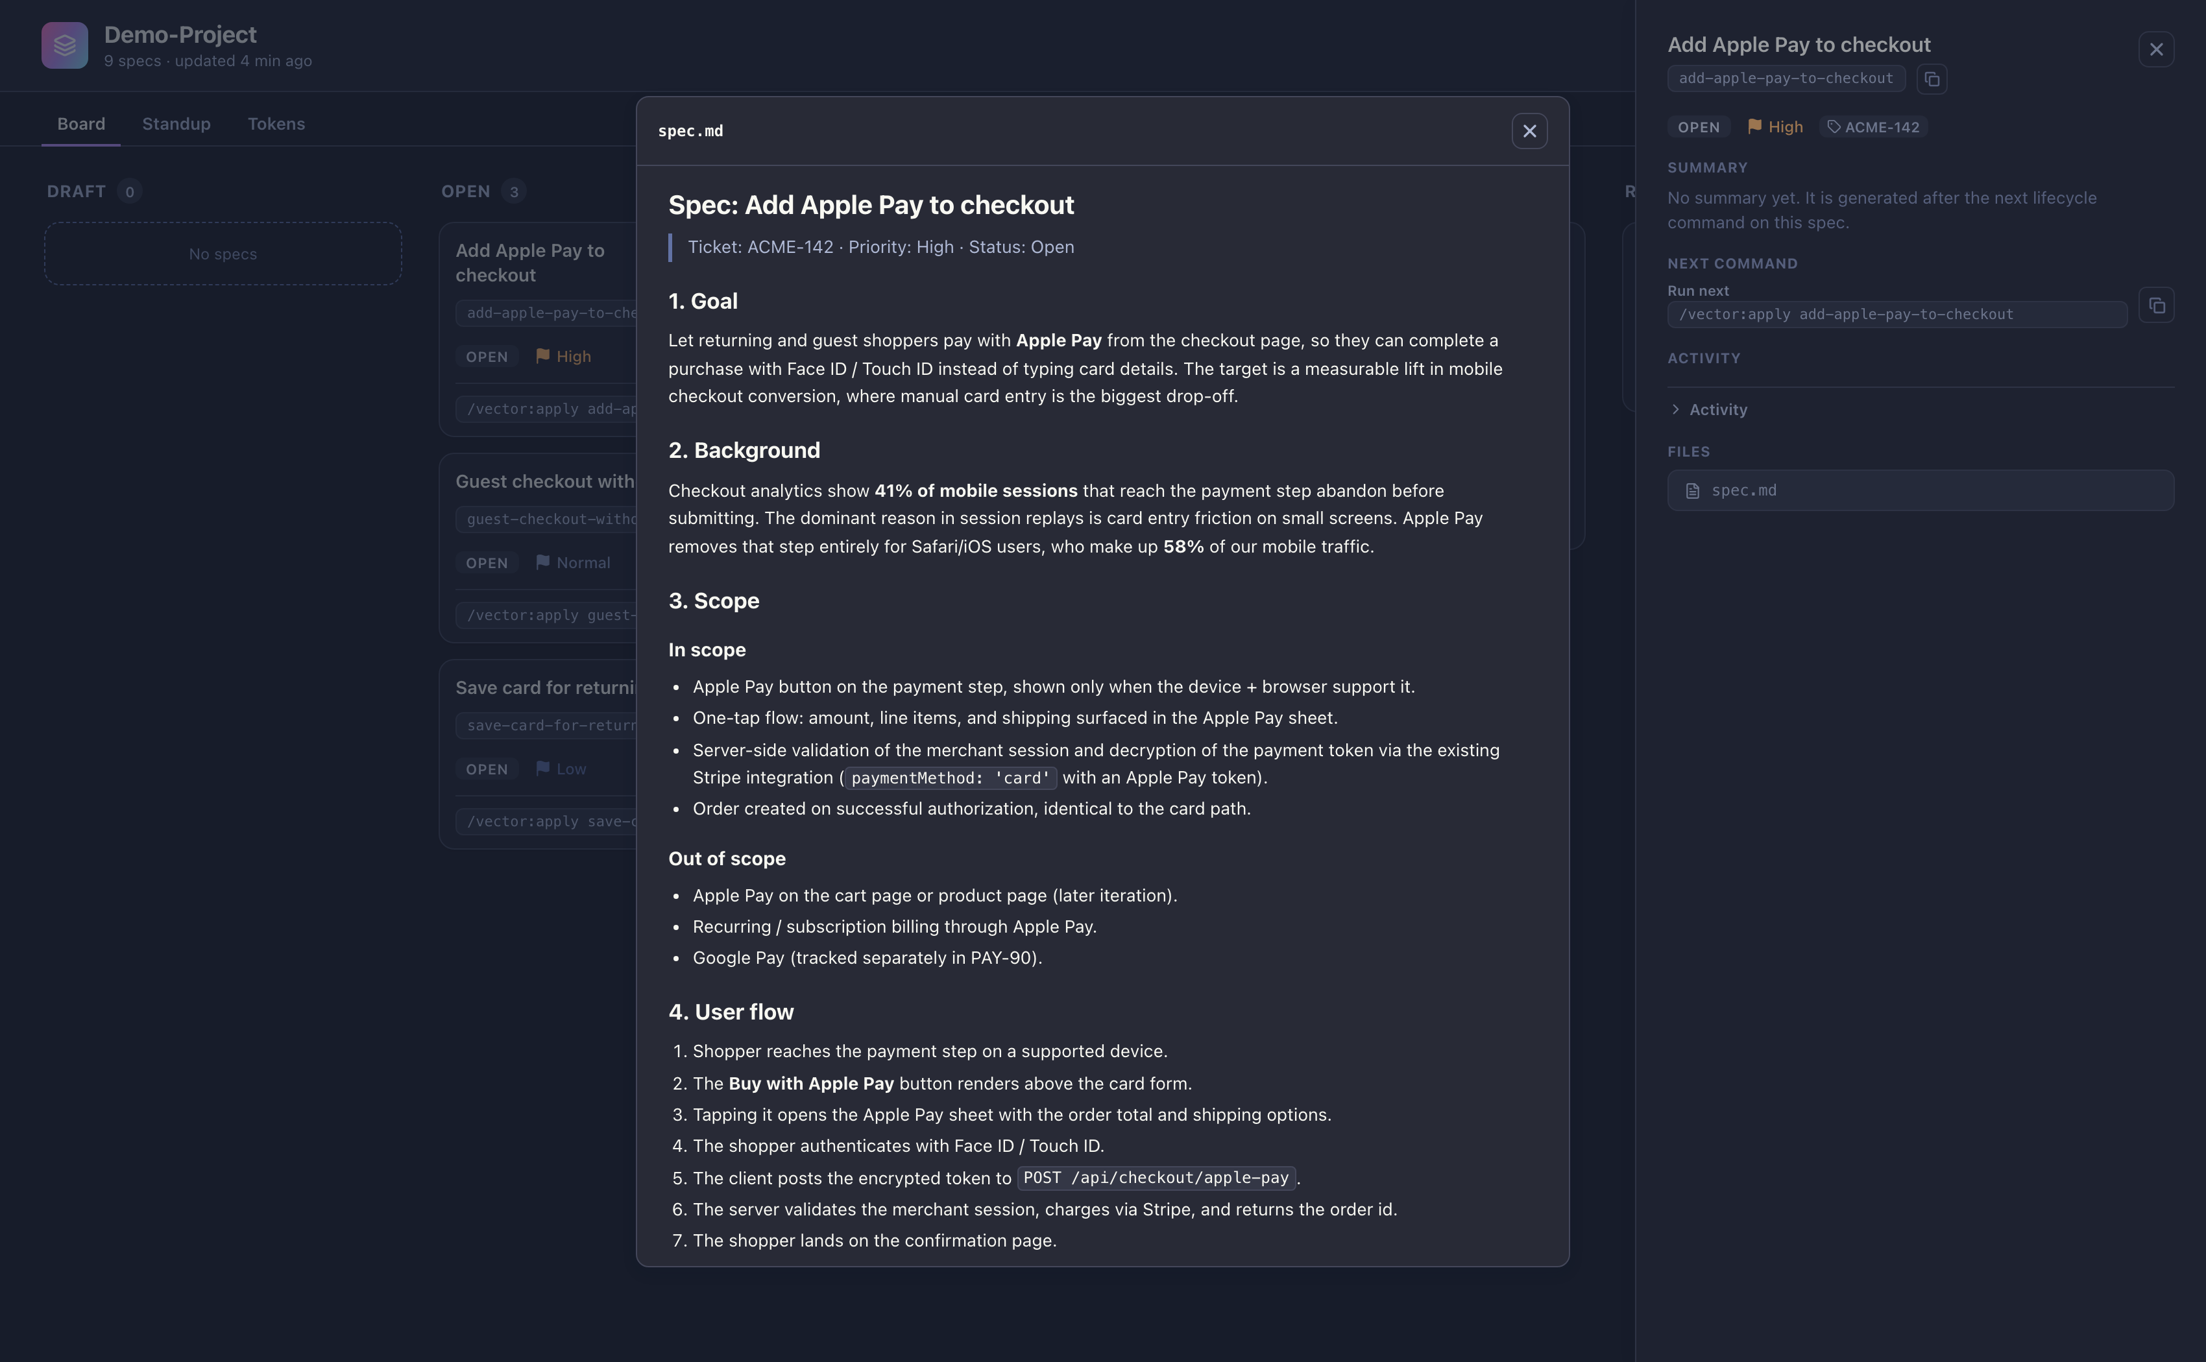Click the 'Spec: Add Apple Pay to checkout' heading
This screenshot has height=1362, width=2206.
(x=871, y=206)
